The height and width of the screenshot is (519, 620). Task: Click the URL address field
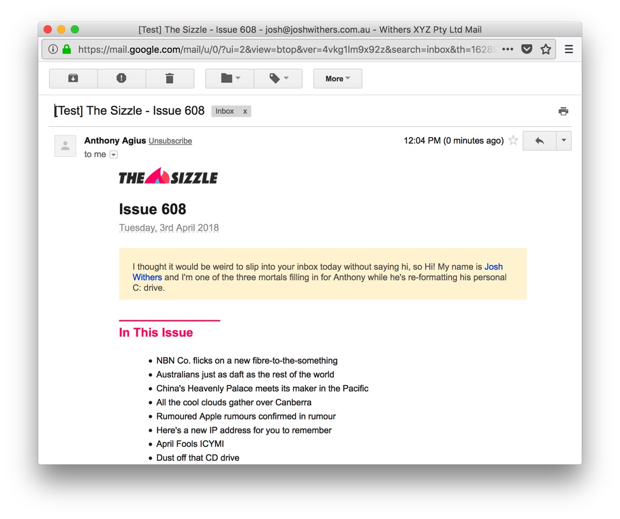click(x=284, y=49)
